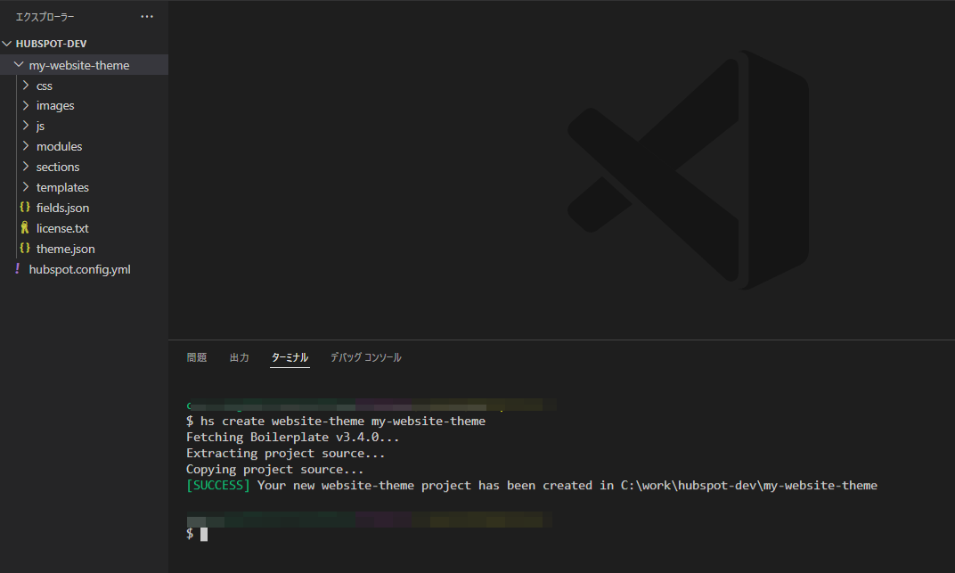Open the hubspot.config.yml file
Viewport: 955px width, 573px height.
[80, 270]
